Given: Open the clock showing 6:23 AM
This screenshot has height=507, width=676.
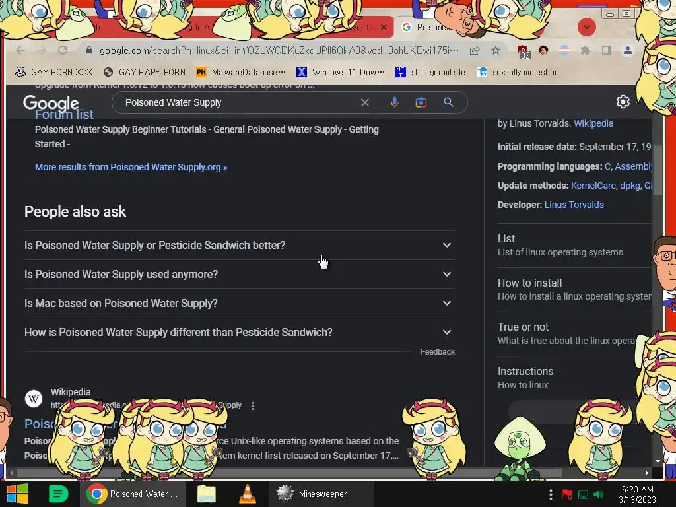Looking at the screenshot, I should pyautogui.click(x=637, y=494).
